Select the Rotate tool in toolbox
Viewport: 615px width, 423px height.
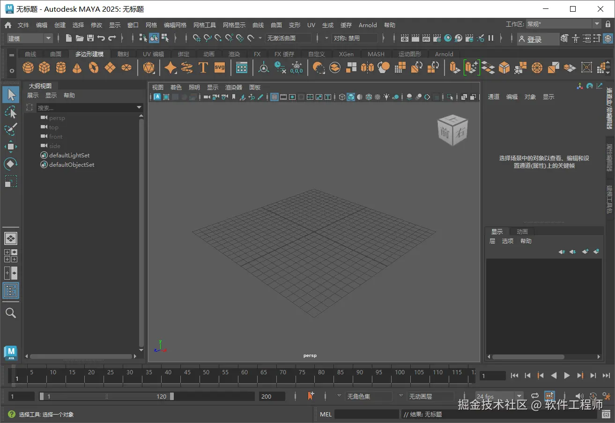tap(10, 164)
